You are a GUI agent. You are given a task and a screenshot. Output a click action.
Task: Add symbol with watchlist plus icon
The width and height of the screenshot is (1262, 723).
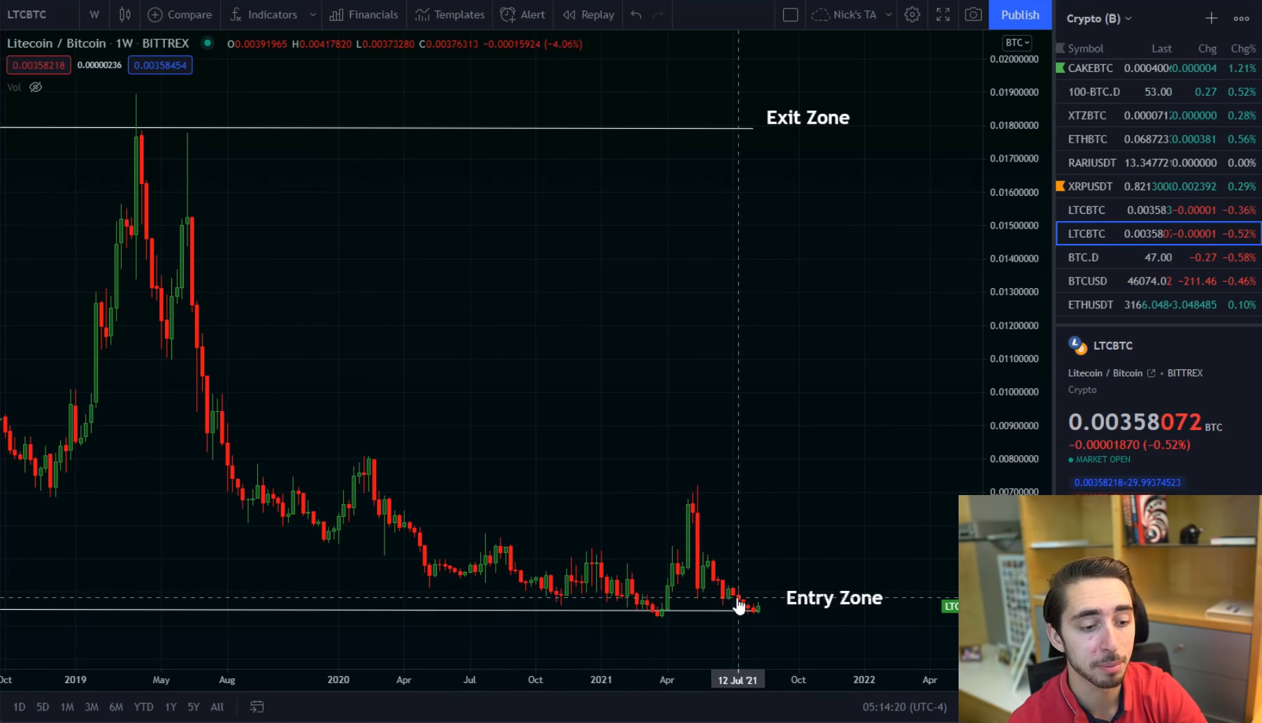(1211, 19)
